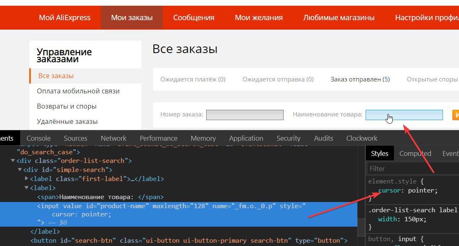Click the Styles Filter field

[413, 169]
